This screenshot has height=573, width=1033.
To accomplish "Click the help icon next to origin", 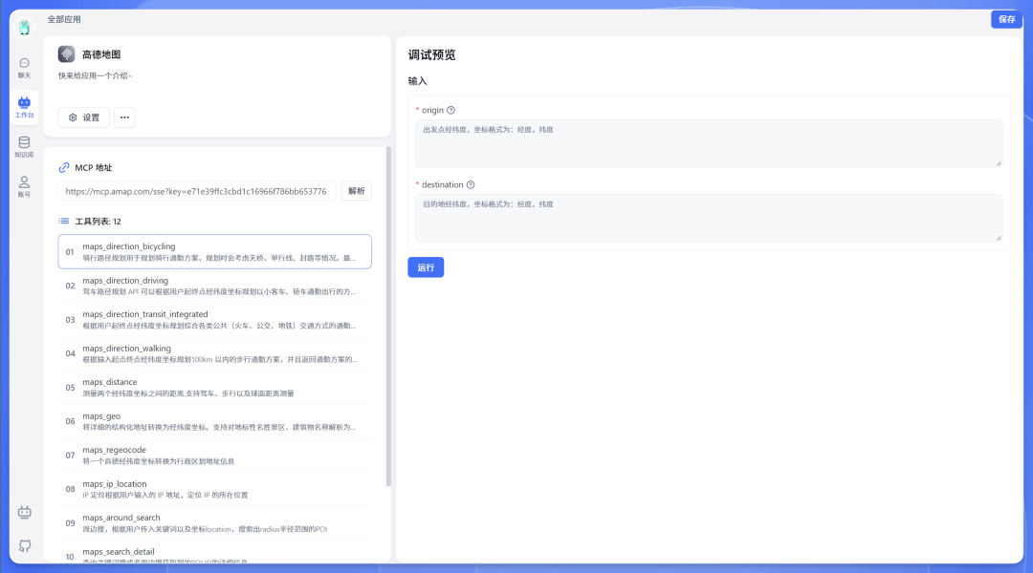I will (451, 110).
